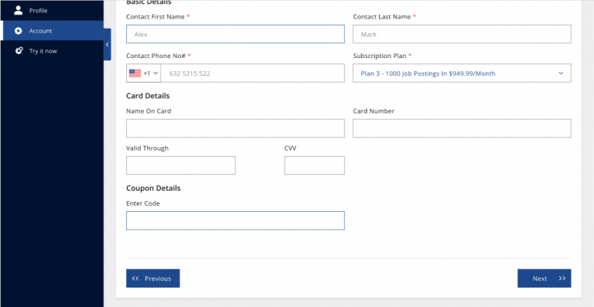Click the Card Number label
Screen dimensions: 594x307
click(374, 111)
